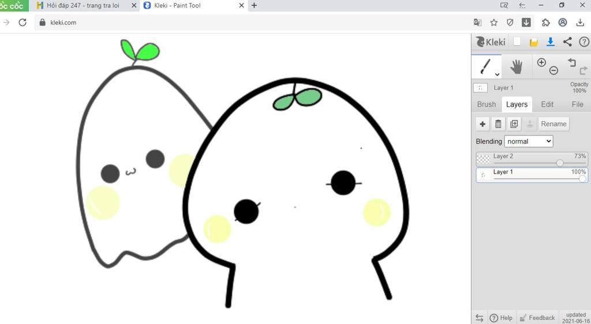Duplicate the selected layer
Screen dimensions: 591x324
(514, 124)
